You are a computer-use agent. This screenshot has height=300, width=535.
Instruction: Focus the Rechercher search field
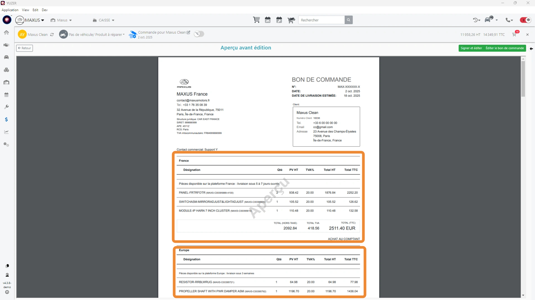pos(321,20)
